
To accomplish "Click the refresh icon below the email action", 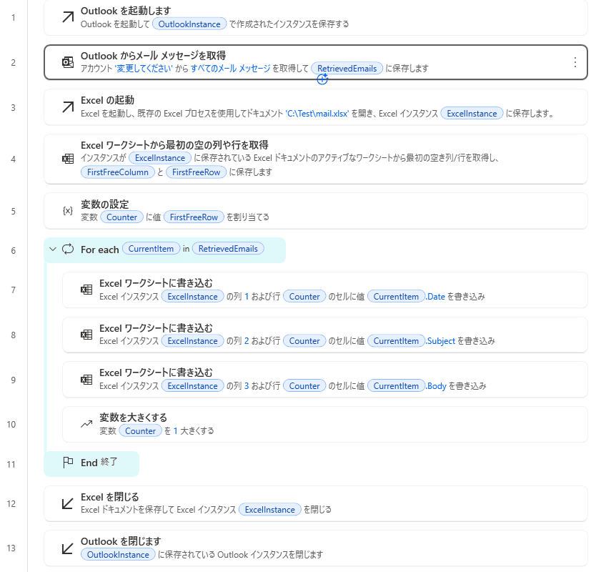I will pyautogui.click(x=322, y=81).
